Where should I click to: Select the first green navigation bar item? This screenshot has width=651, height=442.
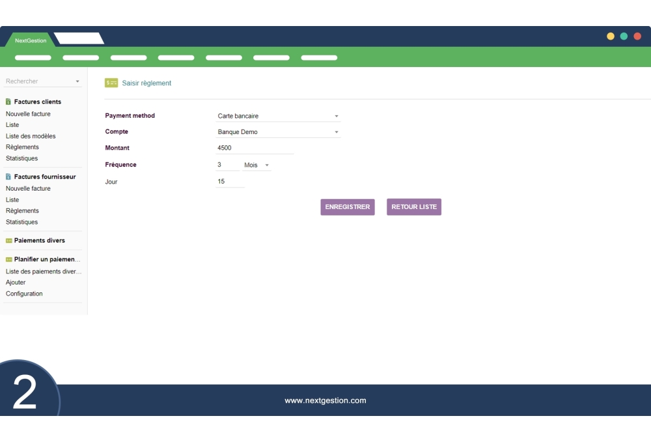click(33, 57)
